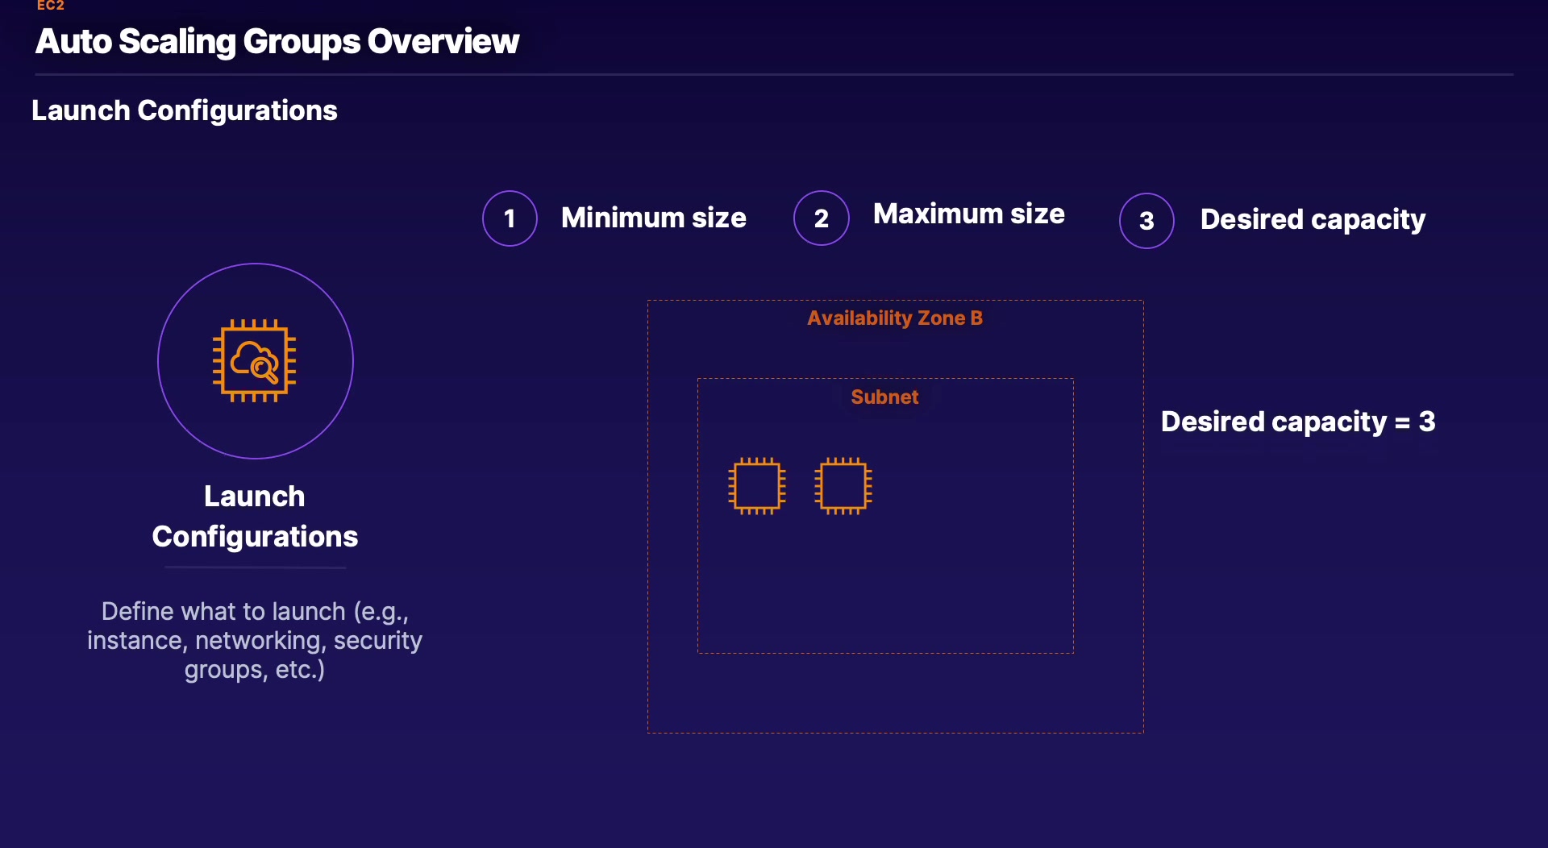The height and width of the screenshot is (848, 1548).
Task: Click the Launch Configurations section subheading
Action: pyautogui.click(x=184, y=110)
